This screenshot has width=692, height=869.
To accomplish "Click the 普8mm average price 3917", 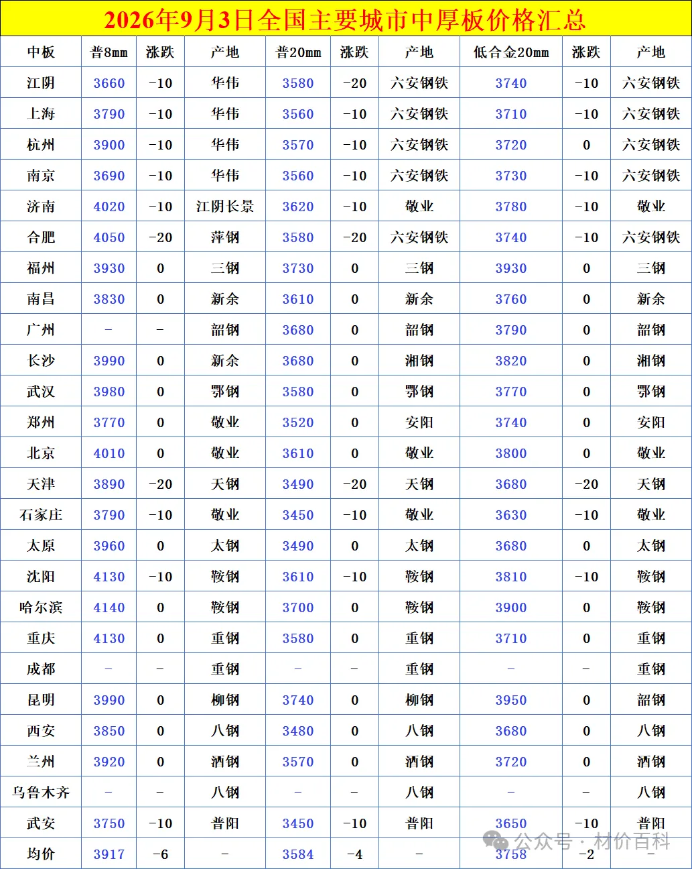I will pyautogui.click(x=109, y=854).
